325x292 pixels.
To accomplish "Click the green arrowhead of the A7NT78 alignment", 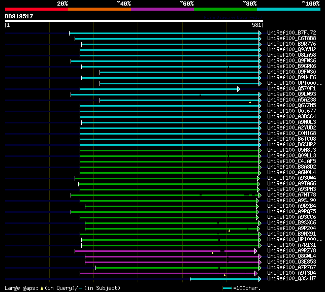I will coord(260,195).
